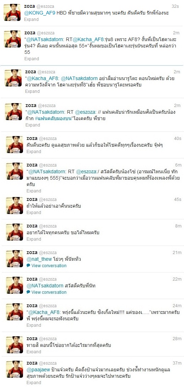Click the 37m timestamp on last tweet
The width and height of the screenshot is (184, 388).
[x=177, y=363]
